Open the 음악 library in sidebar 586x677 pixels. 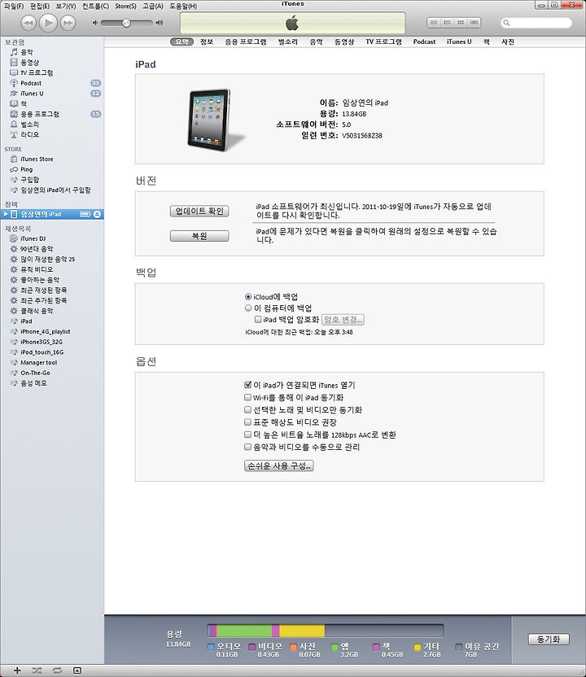[27, 52]
